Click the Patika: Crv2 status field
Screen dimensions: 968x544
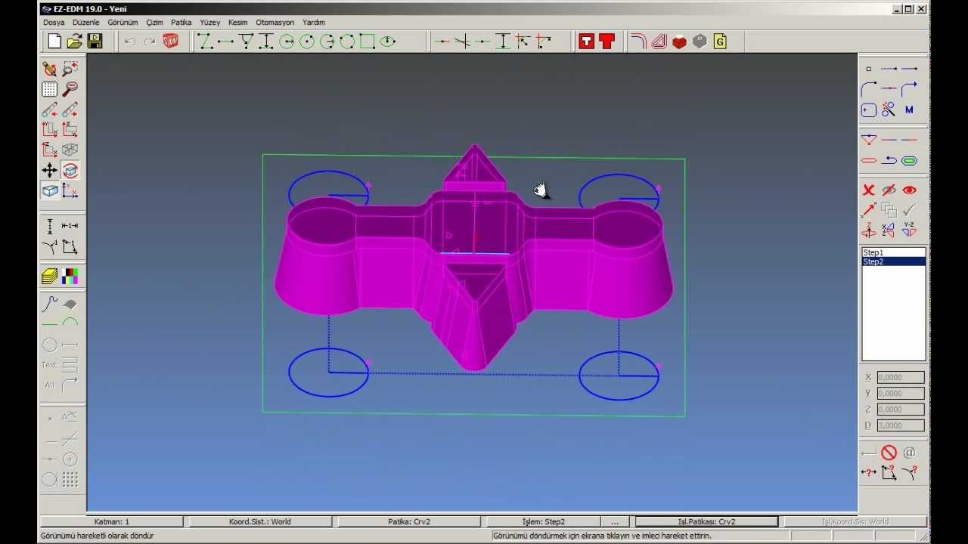(x=409, y=521)
